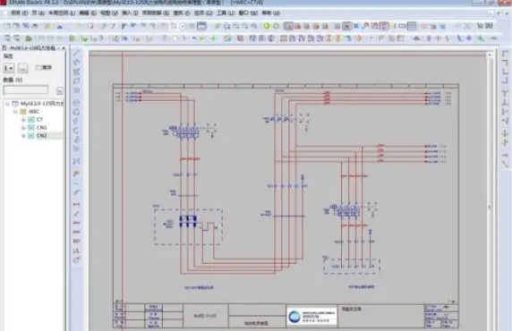Select the CN2 item in the tree
The height and width of the screenshot is (331, 512).
(x=41, y=136)
